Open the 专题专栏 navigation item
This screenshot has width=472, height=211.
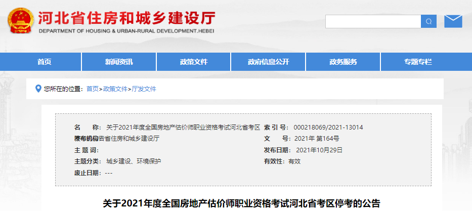pos(418,62)
